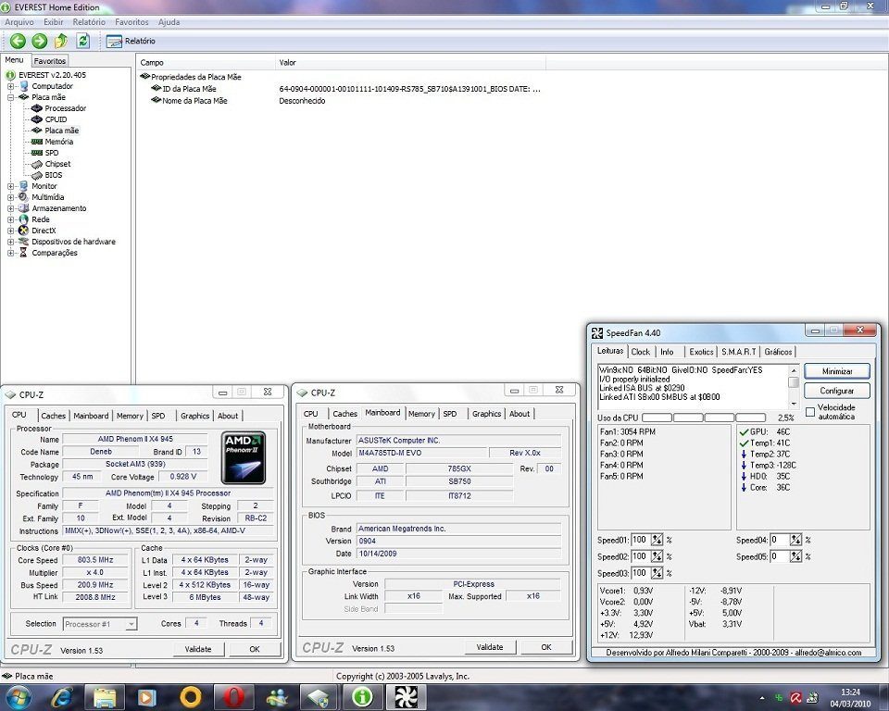Click the Multimídia icon in the tree
This screenshot has width=889, height=711.
tap(23, 197)
